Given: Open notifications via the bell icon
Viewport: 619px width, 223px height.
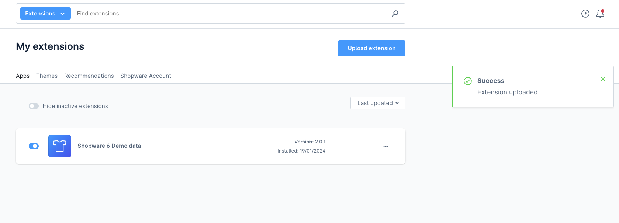Looking at the screenshot, I should coord(599,14).
